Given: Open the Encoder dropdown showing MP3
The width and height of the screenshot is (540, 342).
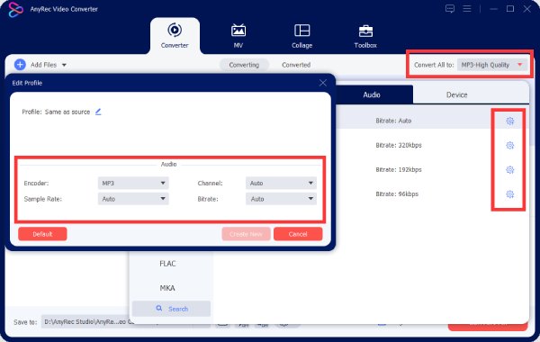Looking at the screenshot, I should (133, 184).
